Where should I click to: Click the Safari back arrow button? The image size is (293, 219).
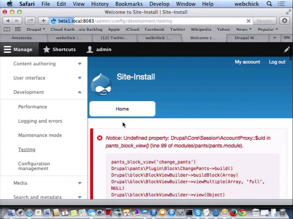click(7, 21)
